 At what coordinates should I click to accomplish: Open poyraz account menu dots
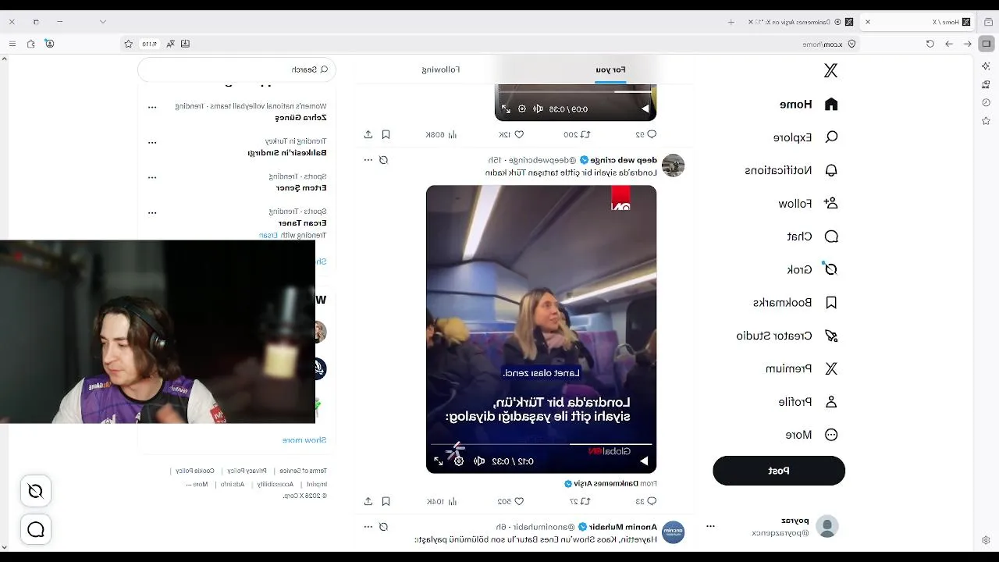[x=710, y=526]
